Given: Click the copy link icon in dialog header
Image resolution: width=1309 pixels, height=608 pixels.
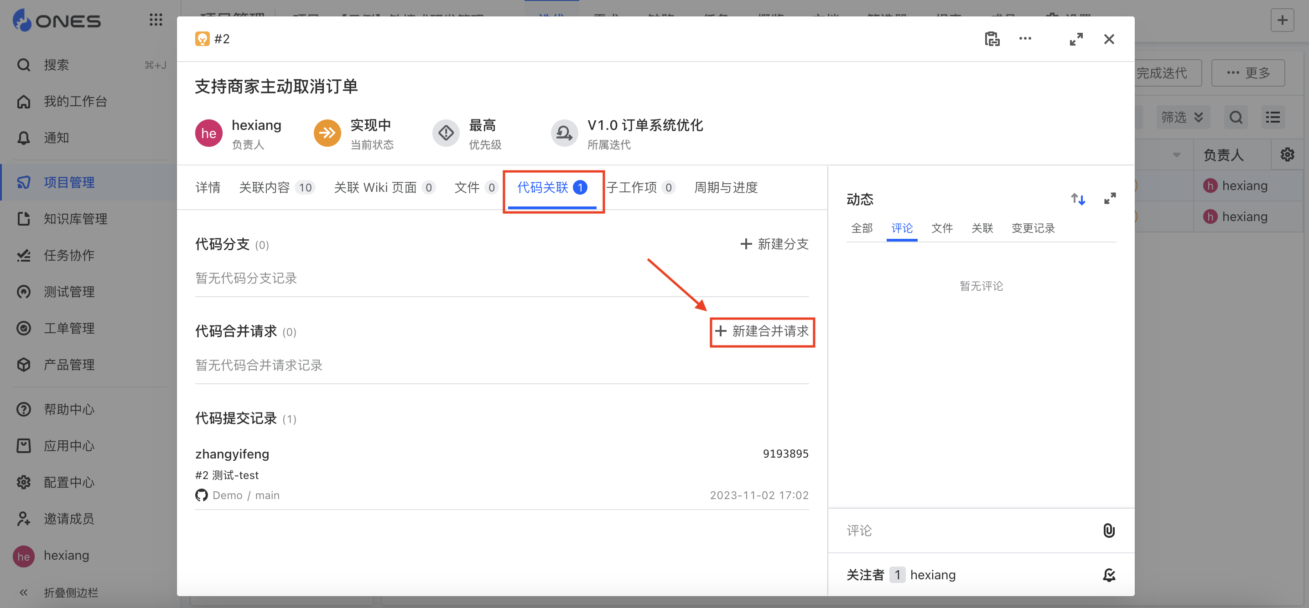Looking at the screenshot, I should [992, 39].
